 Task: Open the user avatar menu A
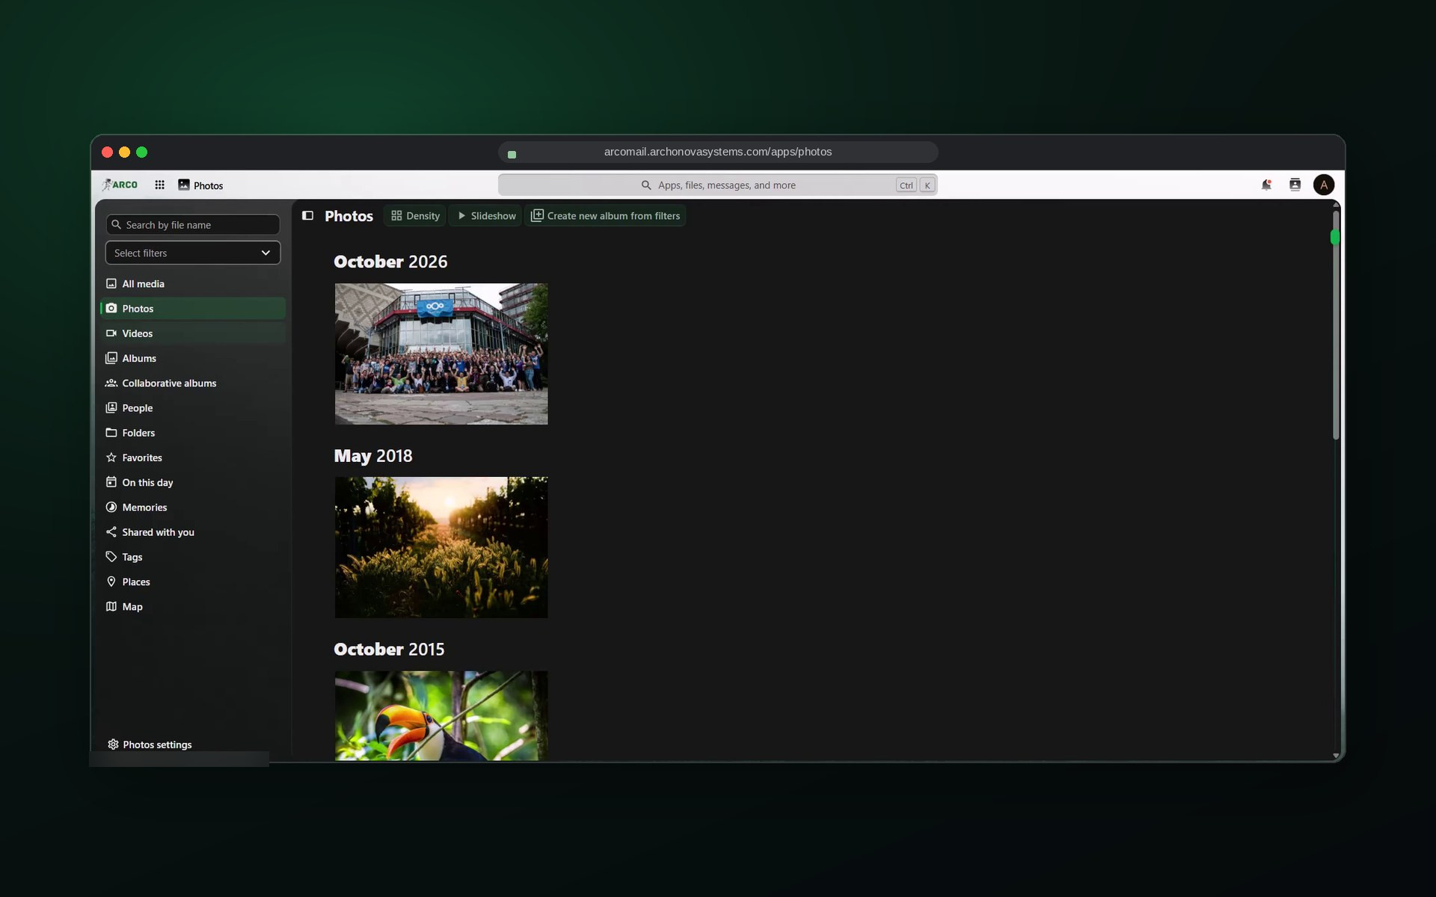(1323, 185)
